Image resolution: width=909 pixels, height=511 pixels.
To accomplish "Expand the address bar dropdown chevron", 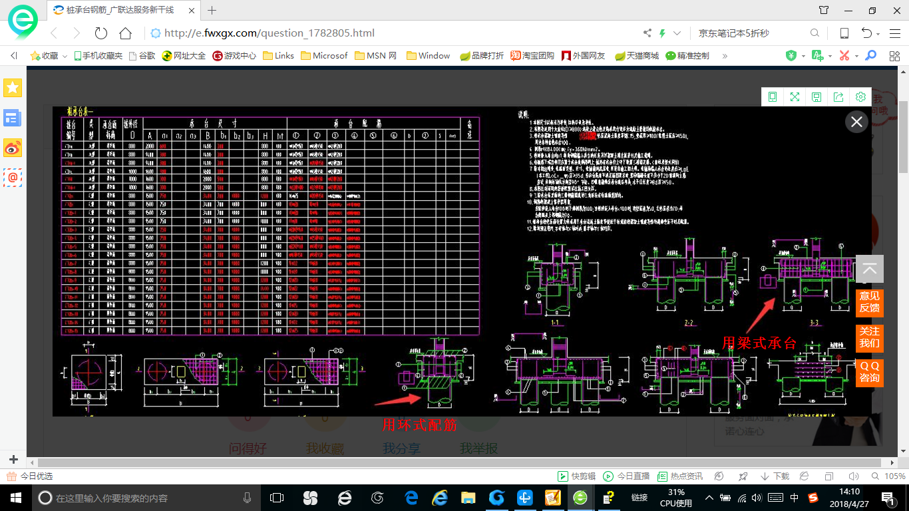I will [677, 33].
